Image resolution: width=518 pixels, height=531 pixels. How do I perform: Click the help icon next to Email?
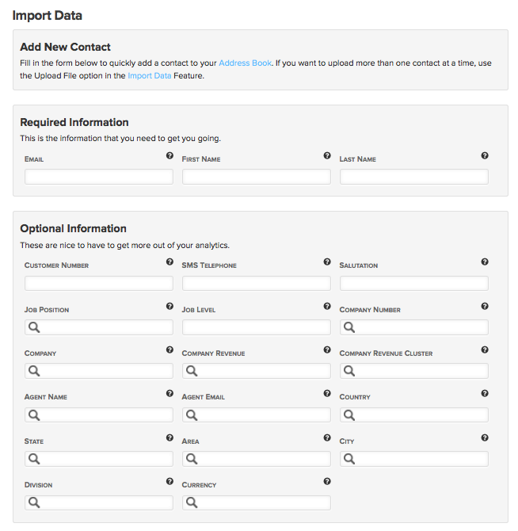169,156
